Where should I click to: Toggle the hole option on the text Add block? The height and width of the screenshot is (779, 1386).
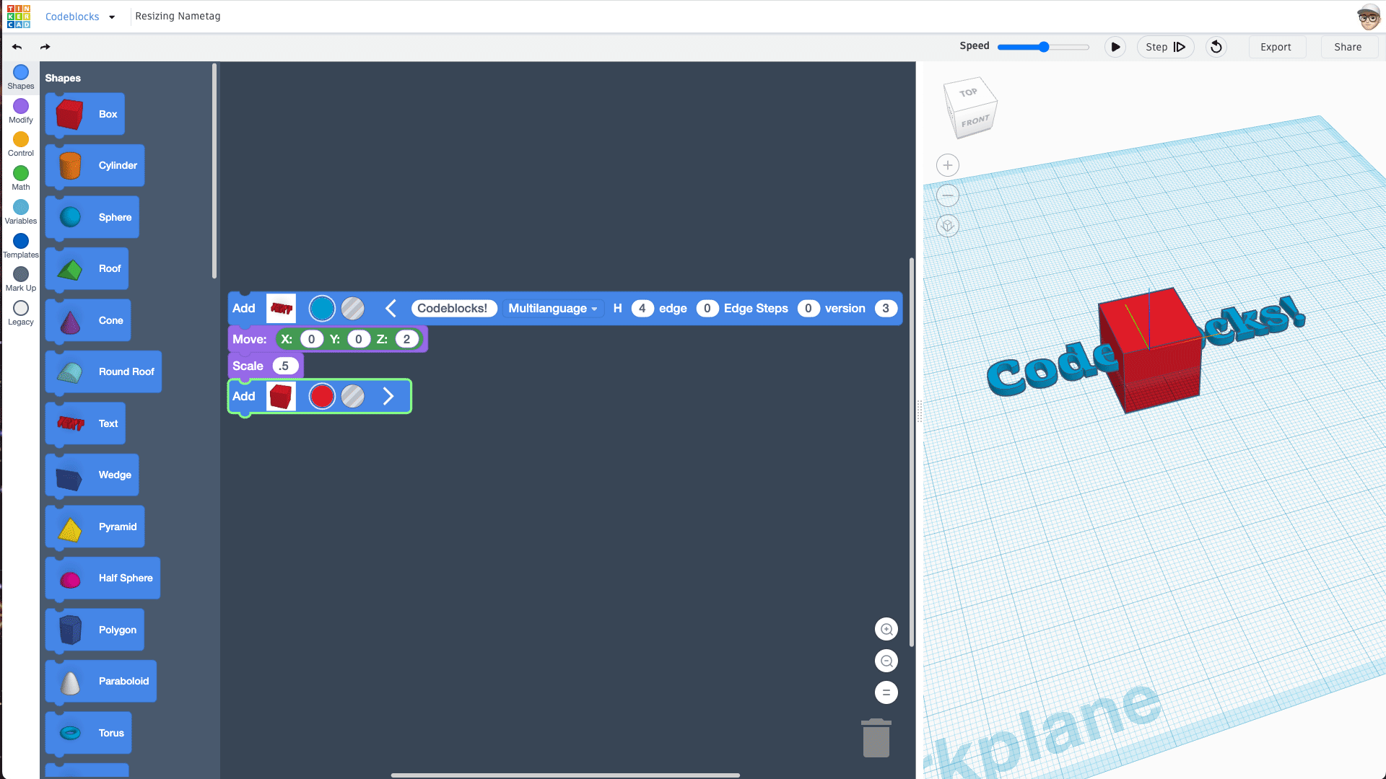[x=352, y=309]
